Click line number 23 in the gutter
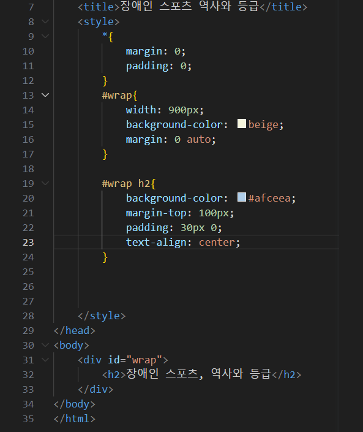This screenshot has width=363, height=432. click(28, 243)
